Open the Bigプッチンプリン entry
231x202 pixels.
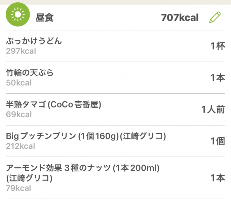click(86, 136)
